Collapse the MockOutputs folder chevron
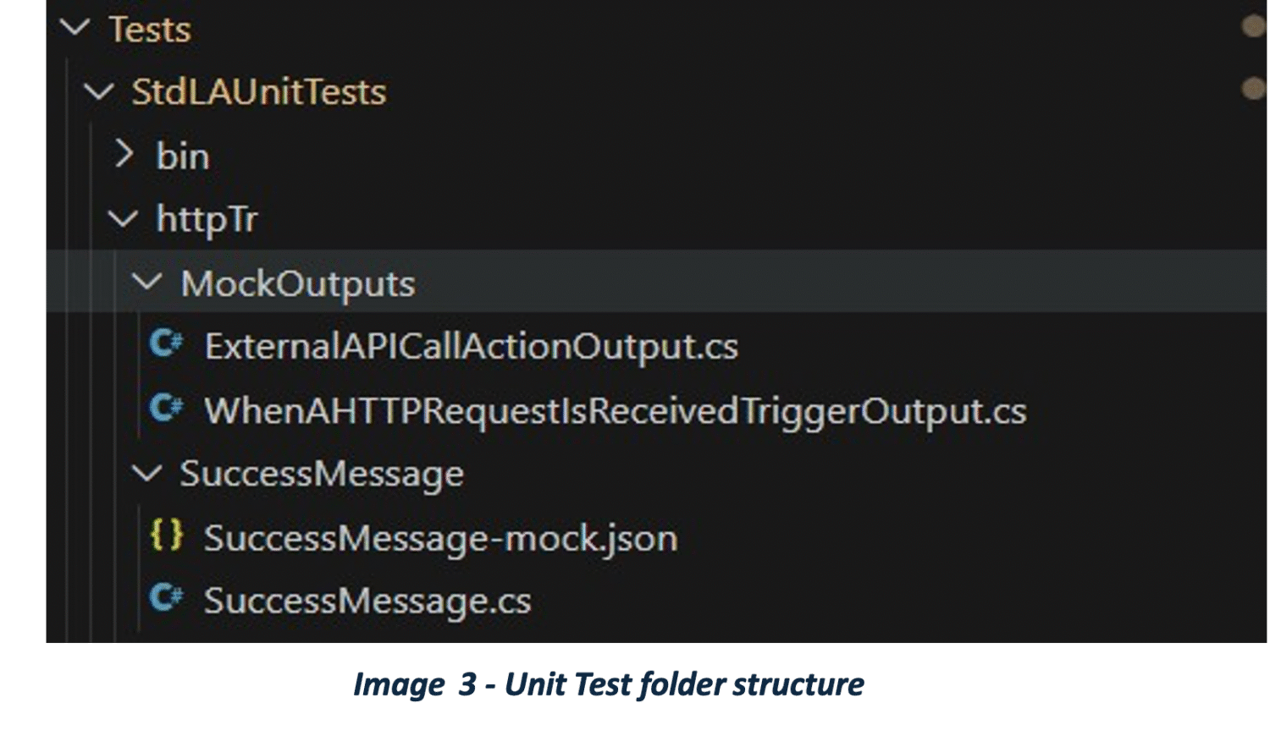Image resolution: width=1270 pixels, height=736 pixels. [x=147, y=283]
